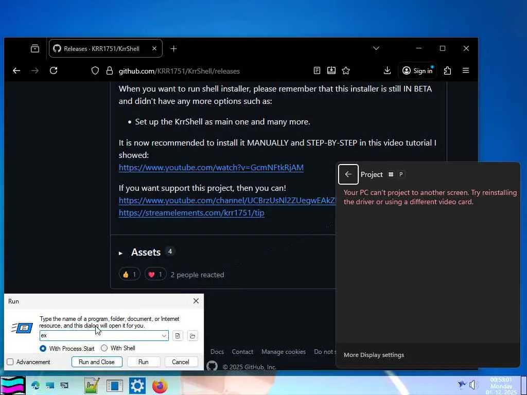Click the browse file icon in Run dialog
The image size is (527, 395).
click(178, 335)
